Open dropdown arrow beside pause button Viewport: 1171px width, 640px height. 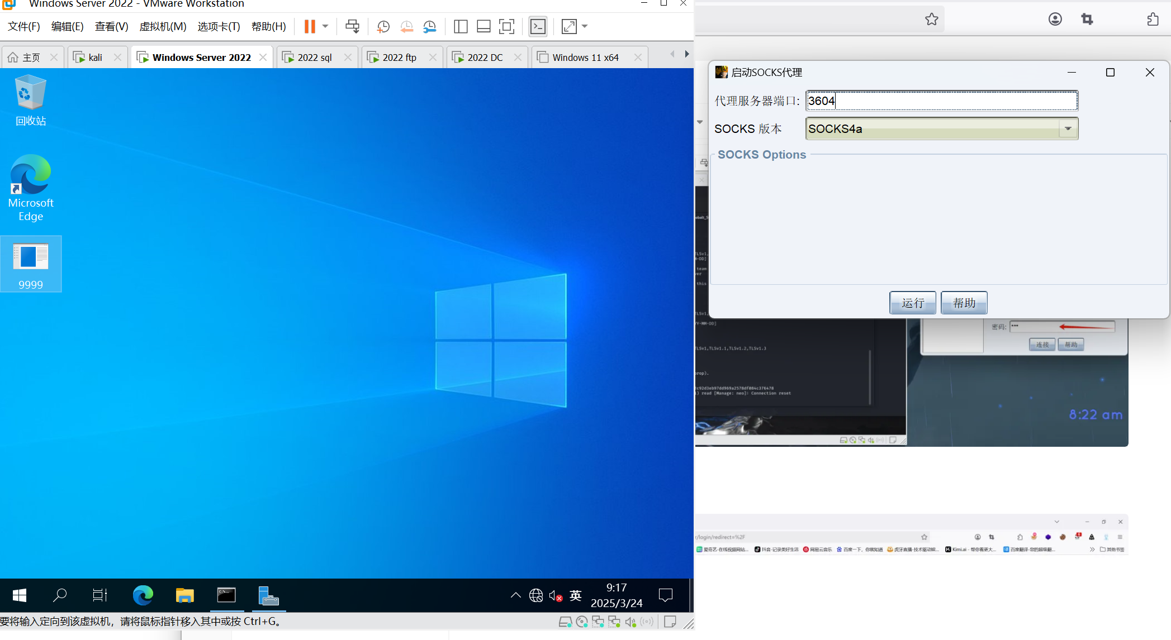[x=325, y=26]
